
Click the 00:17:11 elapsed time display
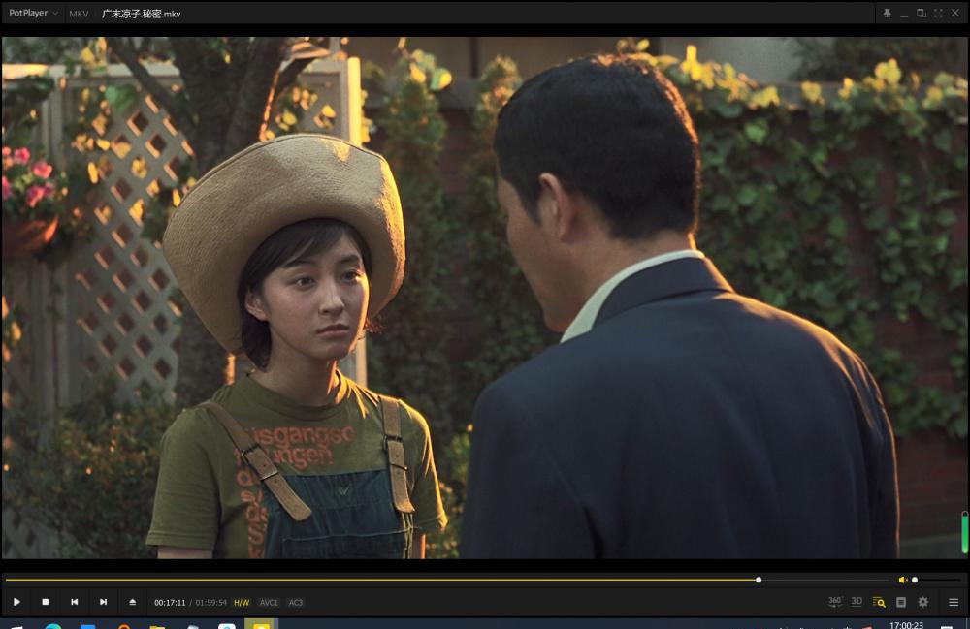170,603
